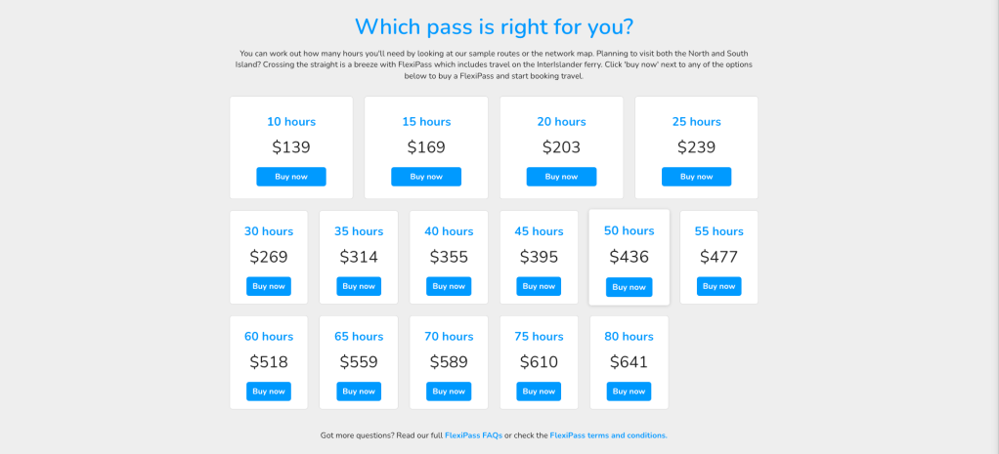Buy the 55 hours pass for $477
This screenshot has width=999, height=454.
pyautogui.click(x=718, y=286)
